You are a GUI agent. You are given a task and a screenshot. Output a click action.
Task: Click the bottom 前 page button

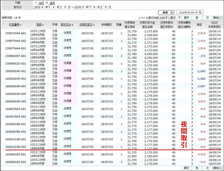click(x=197, y=168)
